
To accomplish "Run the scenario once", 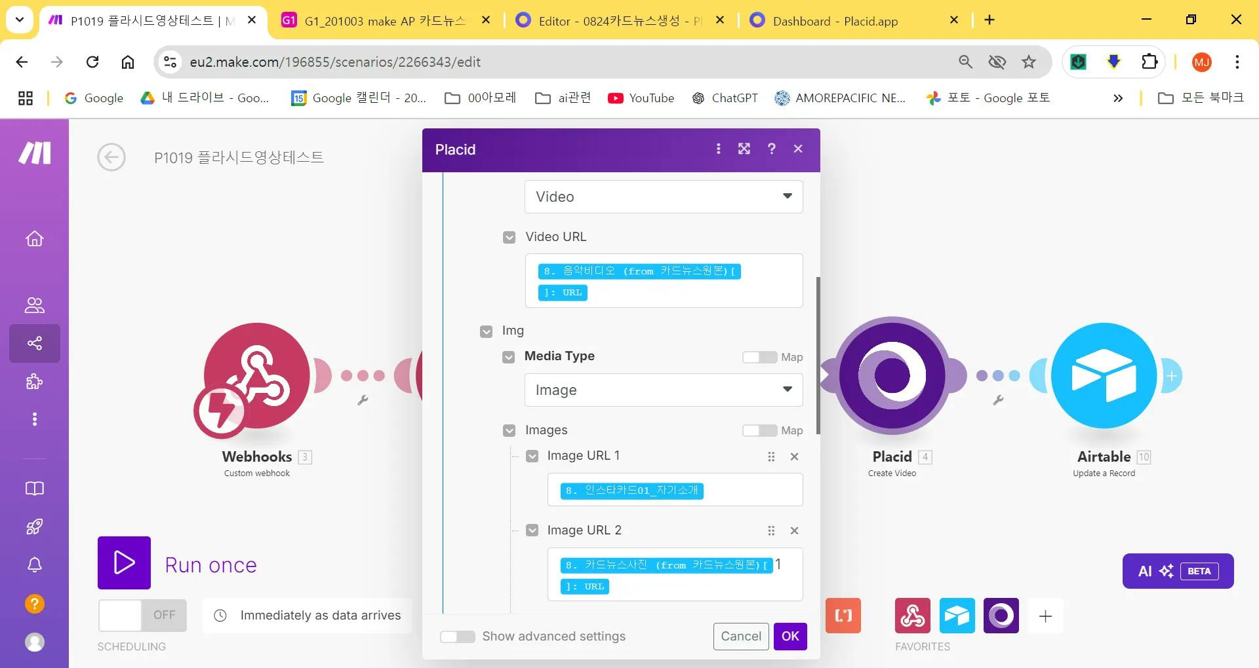I will pos(124,563).
